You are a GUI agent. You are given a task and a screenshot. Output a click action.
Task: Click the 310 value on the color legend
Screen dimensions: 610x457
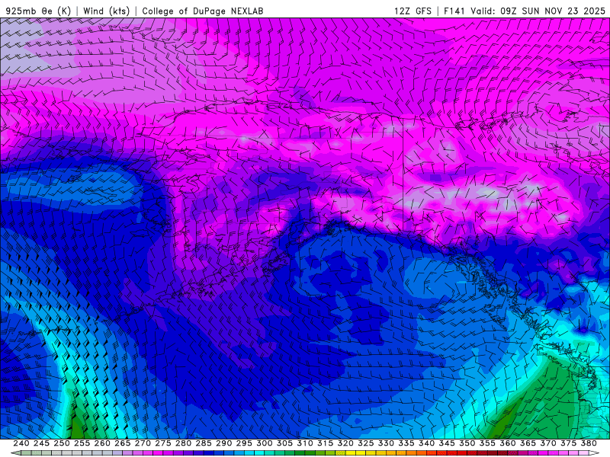tap(304, 443)
